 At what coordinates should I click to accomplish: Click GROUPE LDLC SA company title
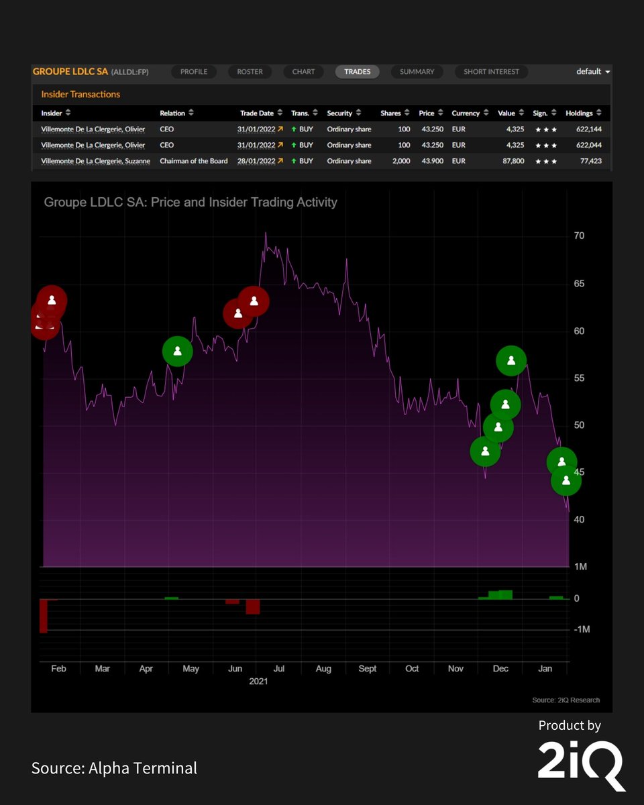tap(70, 71)
